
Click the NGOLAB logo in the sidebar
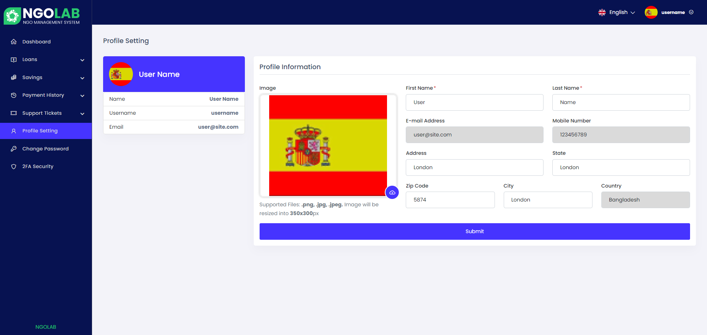point(42,16)
